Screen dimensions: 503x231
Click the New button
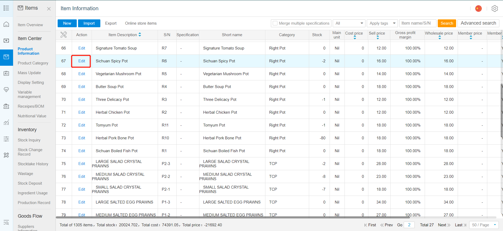coord(67,23)
